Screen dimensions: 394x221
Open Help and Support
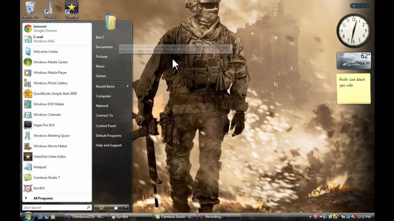coord(112,145)
